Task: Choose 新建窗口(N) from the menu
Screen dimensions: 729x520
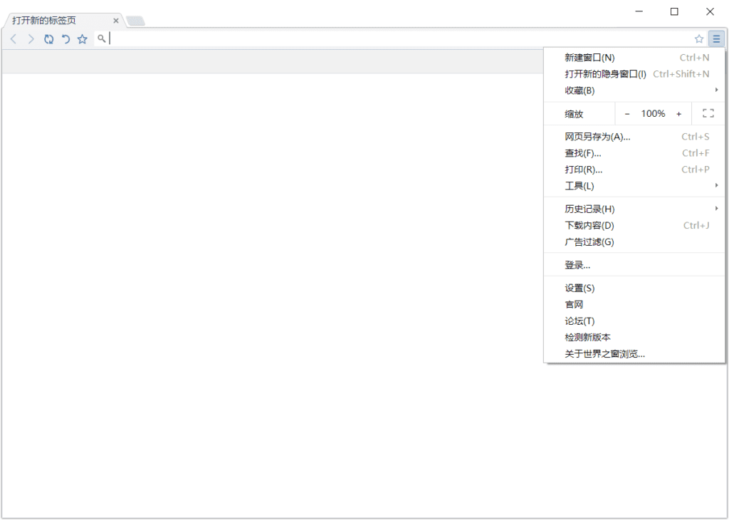Action: [634, 58]
